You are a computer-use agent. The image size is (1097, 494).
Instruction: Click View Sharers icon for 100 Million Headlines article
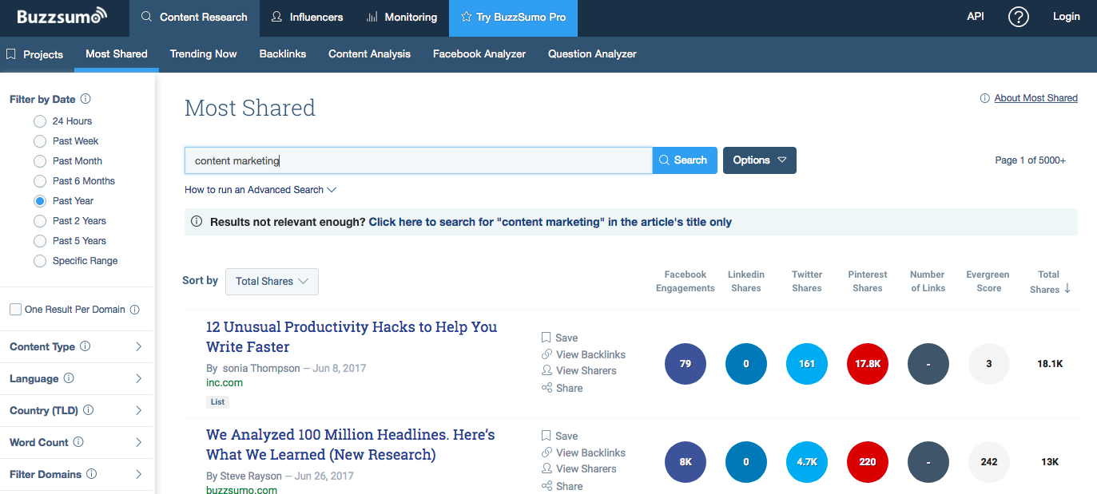(547, 468)
